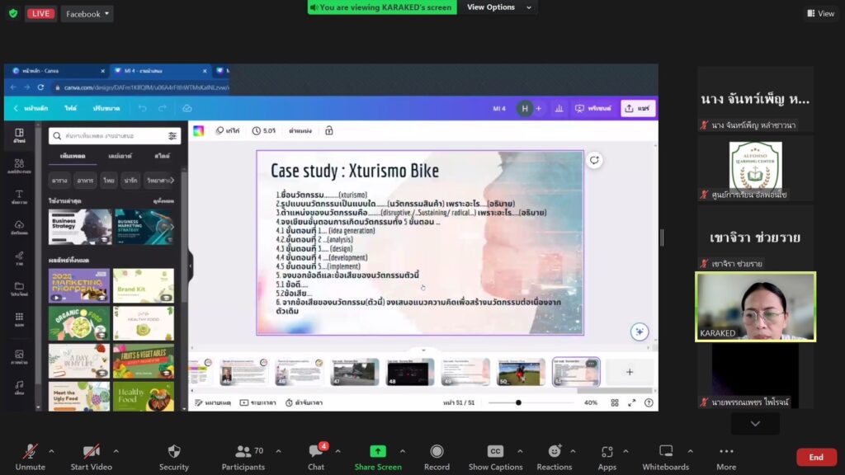Screen dimensions: 845x475
Task: Select the KARAKED video thumbnail
Action: (x=755, y=307)
